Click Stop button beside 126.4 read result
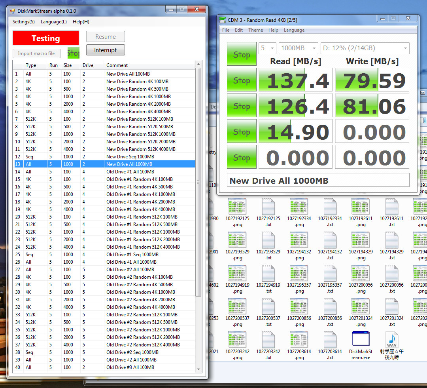Viewport: 427px width, 388px height. pos(242,105)
